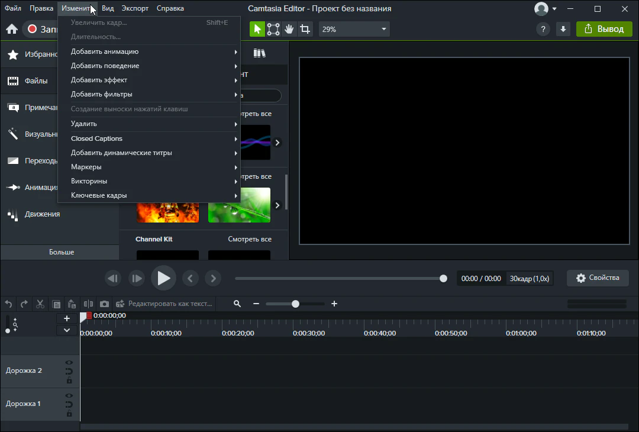Toggle the lock on Дорожка 2
Image resolution: width=639 pixels, height=432 pixels.
[x=69, y=381]
